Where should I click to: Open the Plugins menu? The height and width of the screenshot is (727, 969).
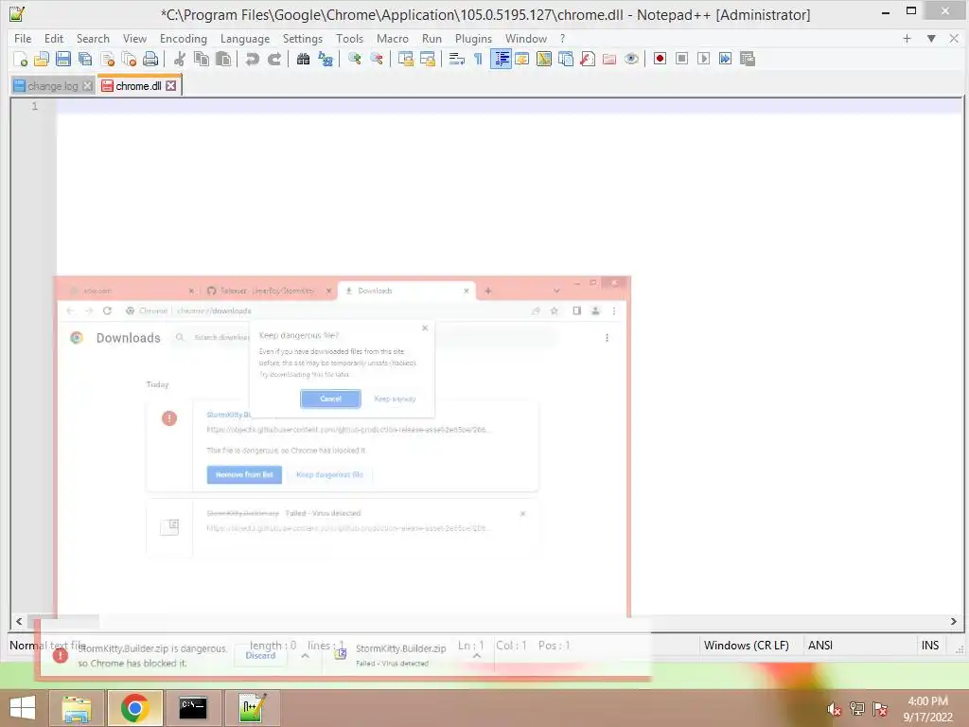pyautogui.click(x=473, y=38)
